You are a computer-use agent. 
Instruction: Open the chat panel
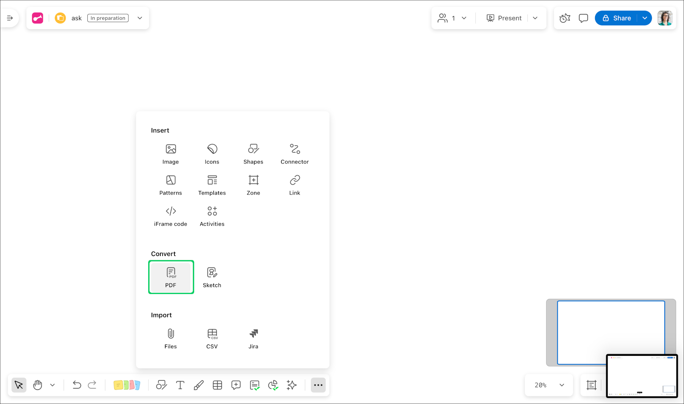point(583,18)
